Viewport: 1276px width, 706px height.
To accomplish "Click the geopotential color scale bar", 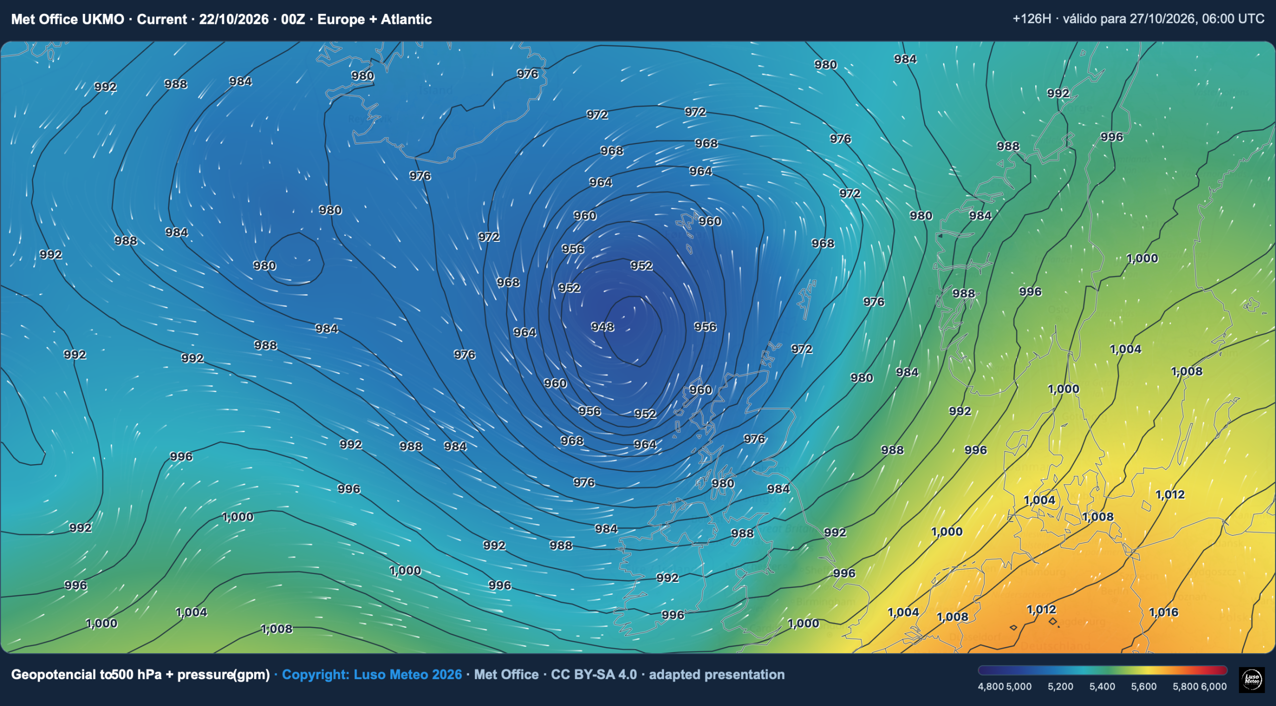I will coord(1102,670).
